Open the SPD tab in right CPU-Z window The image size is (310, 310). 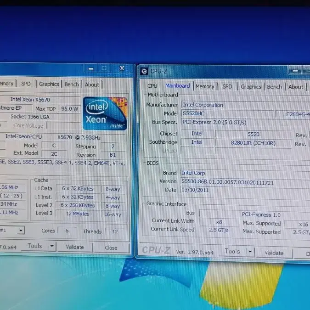pos(227,87)
